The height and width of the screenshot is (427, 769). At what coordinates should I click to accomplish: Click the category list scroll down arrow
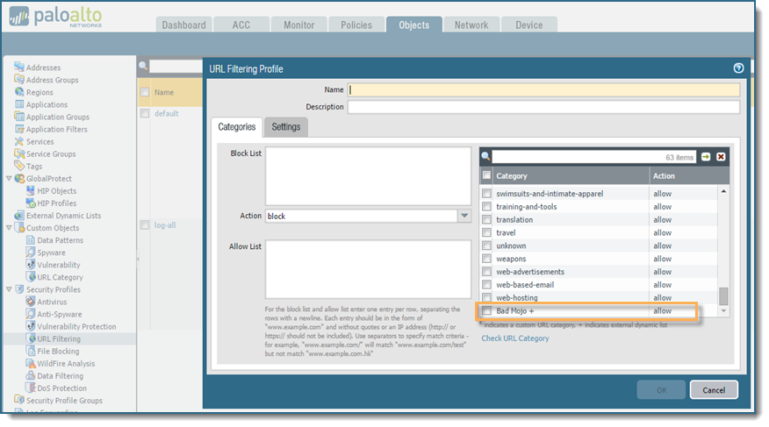pos(723,311)
